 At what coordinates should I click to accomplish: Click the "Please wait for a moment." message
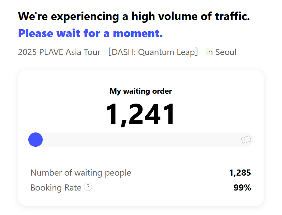click(90, 33)
